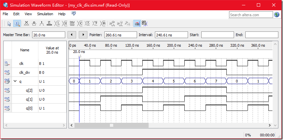Click the 00:00:00 elapsed time status
Screen dimensions: 283x140
[267, 135]
